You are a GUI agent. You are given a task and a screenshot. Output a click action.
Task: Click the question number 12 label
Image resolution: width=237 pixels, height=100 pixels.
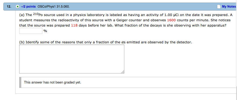[x=9, y=7]
